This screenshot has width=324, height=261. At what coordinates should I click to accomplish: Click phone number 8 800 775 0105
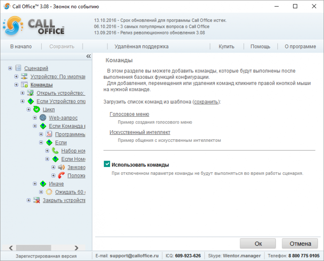pos(304,256)
